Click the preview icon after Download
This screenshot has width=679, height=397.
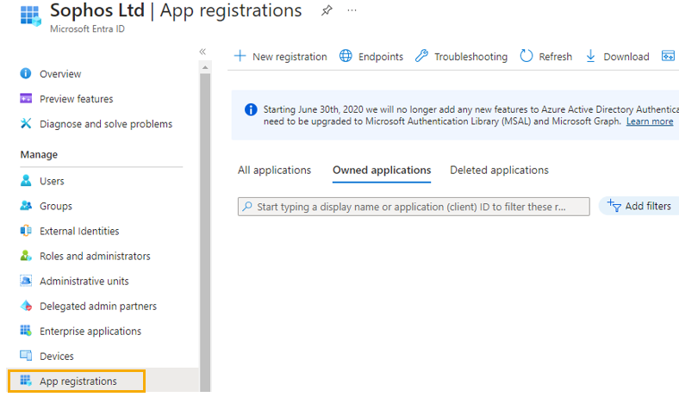pyautogui.click(x=668, y=56)
